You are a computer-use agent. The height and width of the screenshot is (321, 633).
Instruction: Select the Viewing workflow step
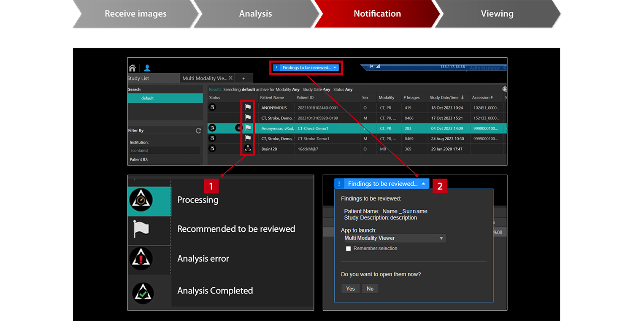click(x=497, y=14)
